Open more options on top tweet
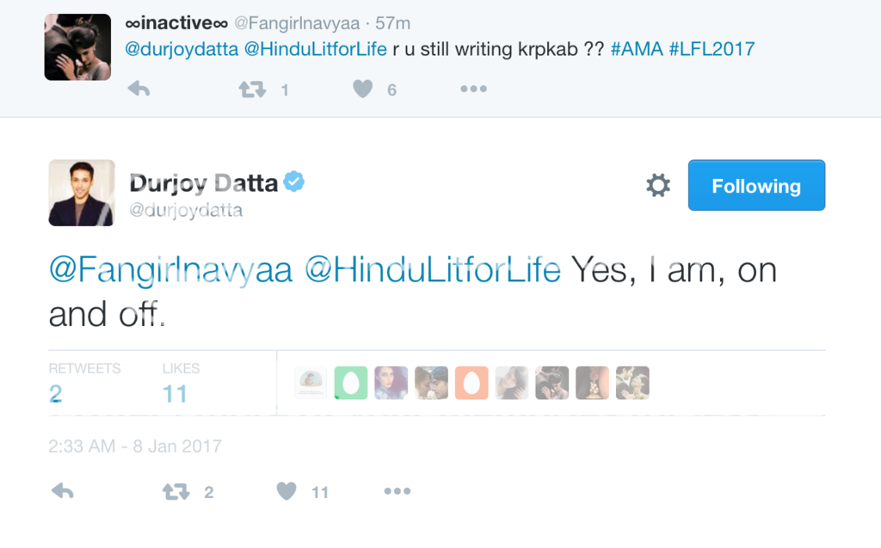 473,89
